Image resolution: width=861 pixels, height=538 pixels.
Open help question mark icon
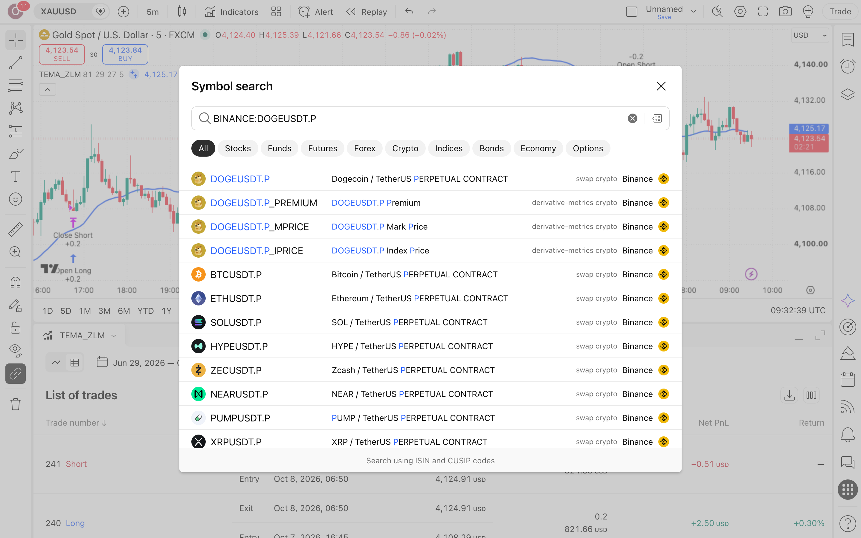848,524
